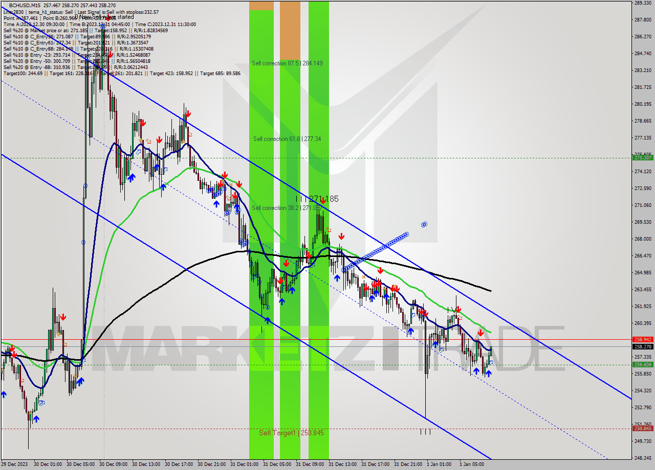Click the 277.135 value on the price axis

pos(643,138)
